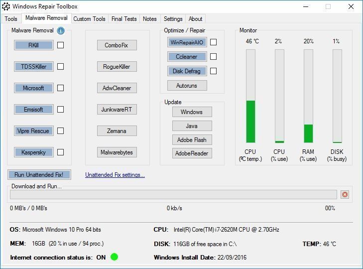Click the Microsoft scanner button
Screen dimensions: 363x269
(x=33, y=88)
